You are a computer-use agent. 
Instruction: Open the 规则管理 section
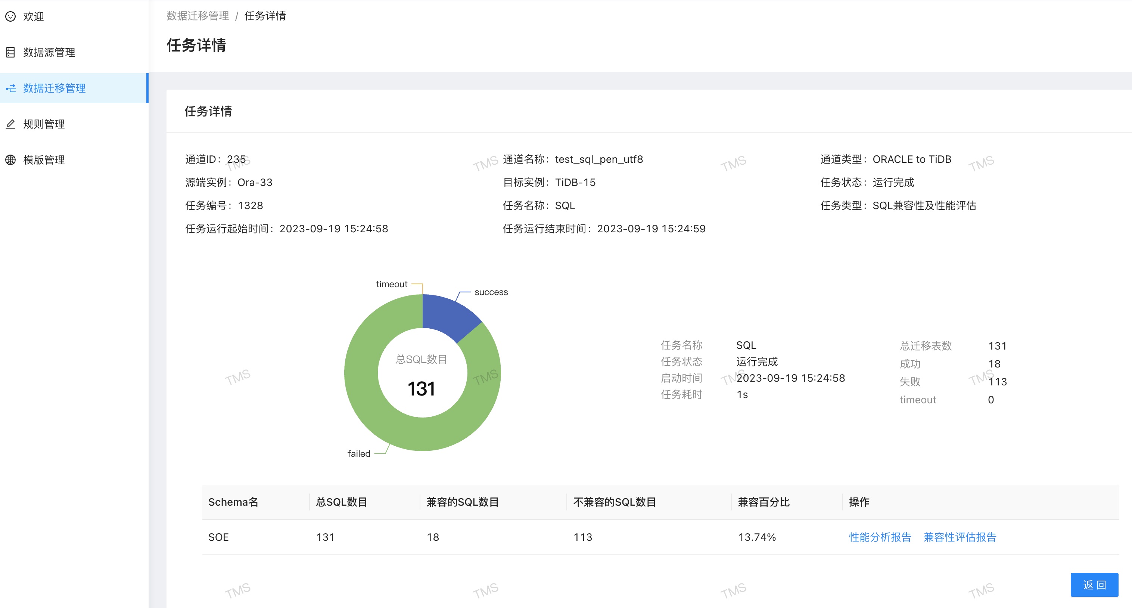pyautogui.click(x=43, y=124)
